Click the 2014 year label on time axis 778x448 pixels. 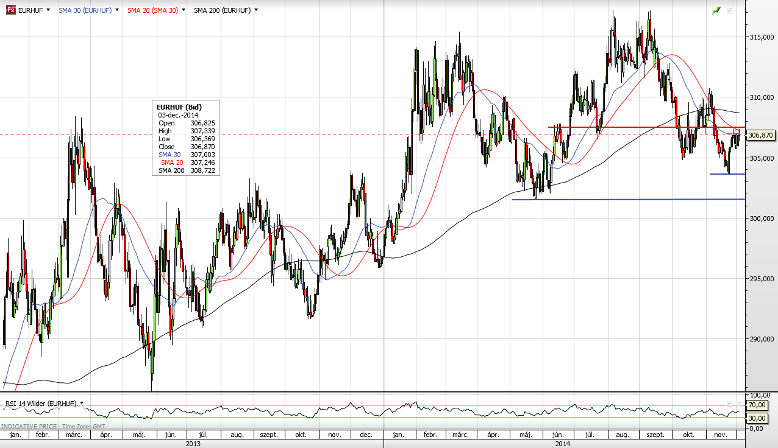tap(563, 444)
